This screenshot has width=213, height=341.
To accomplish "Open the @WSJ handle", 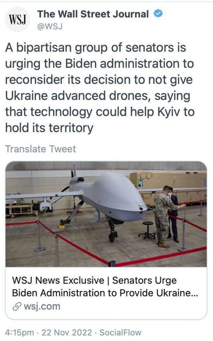I will (50, 27).
